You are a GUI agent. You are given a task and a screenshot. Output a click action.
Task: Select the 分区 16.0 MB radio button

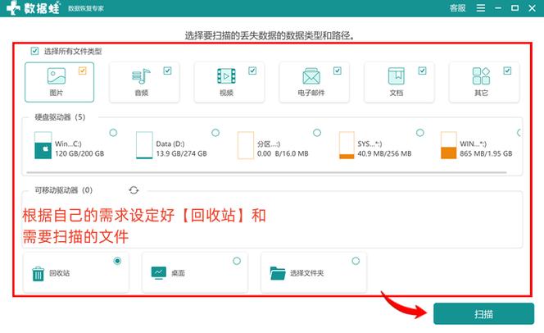317,133
